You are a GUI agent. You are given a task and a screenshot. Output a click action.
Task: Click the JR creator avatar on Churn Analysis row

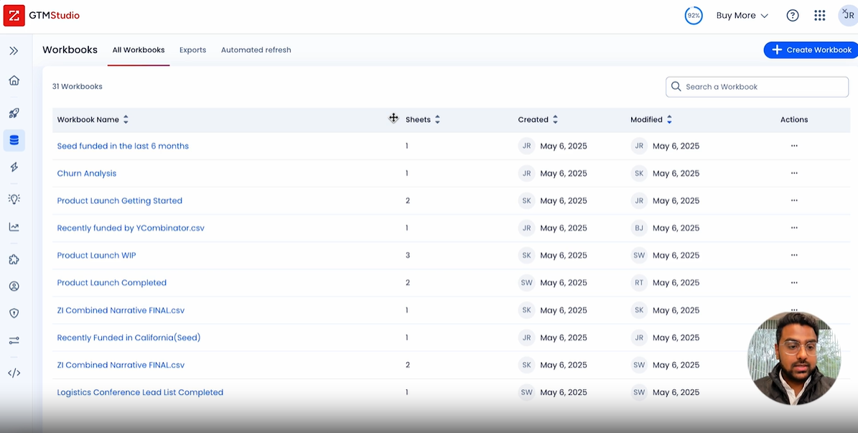pyautogui.click(x=526, y=174)
